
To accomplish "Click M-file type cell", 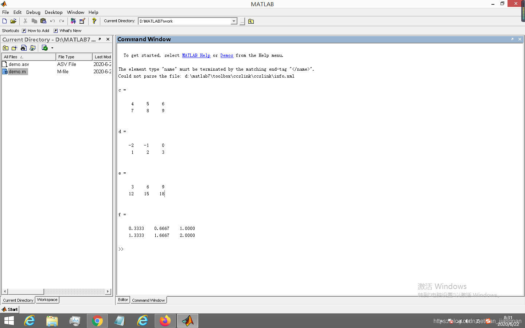I will (63, 71).
